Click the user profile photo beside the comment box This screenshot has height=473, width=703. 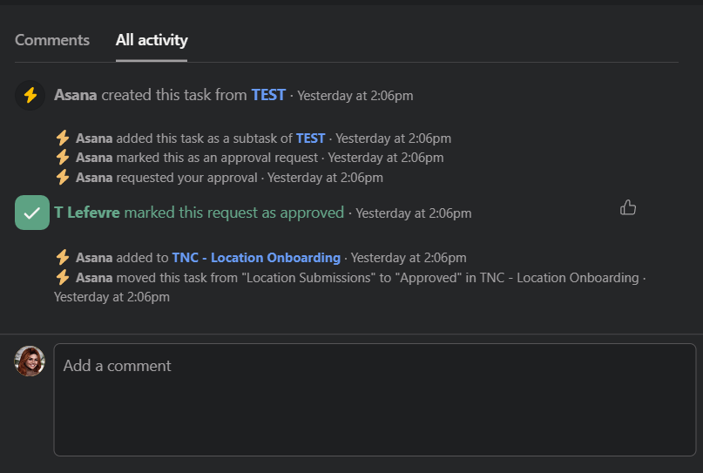point(30,361)
